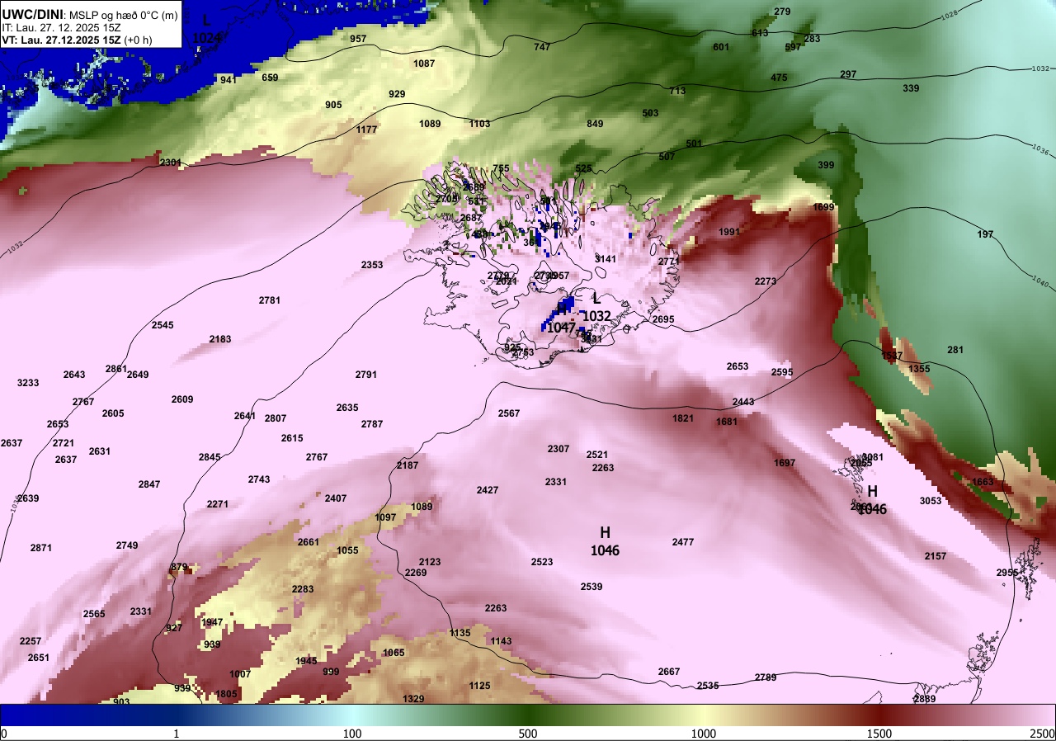
Task: Click the 100 label on the color scale
Action: 352,734
